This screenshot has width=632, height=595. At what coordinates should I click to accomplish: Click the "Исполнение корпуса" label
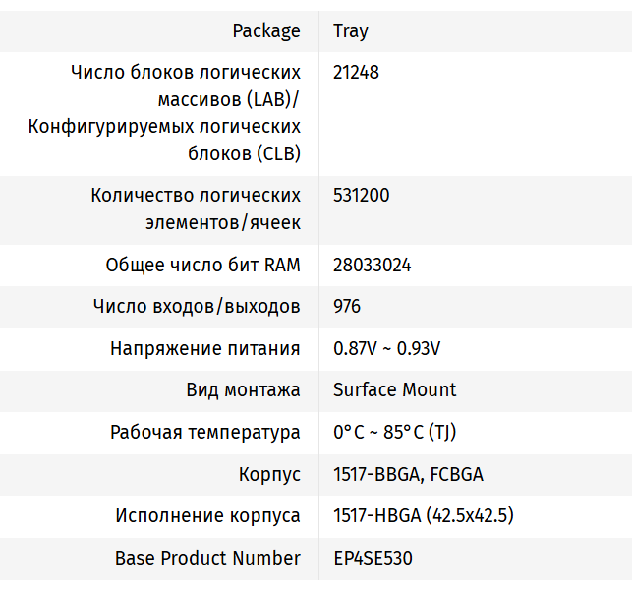coord(207,515)
